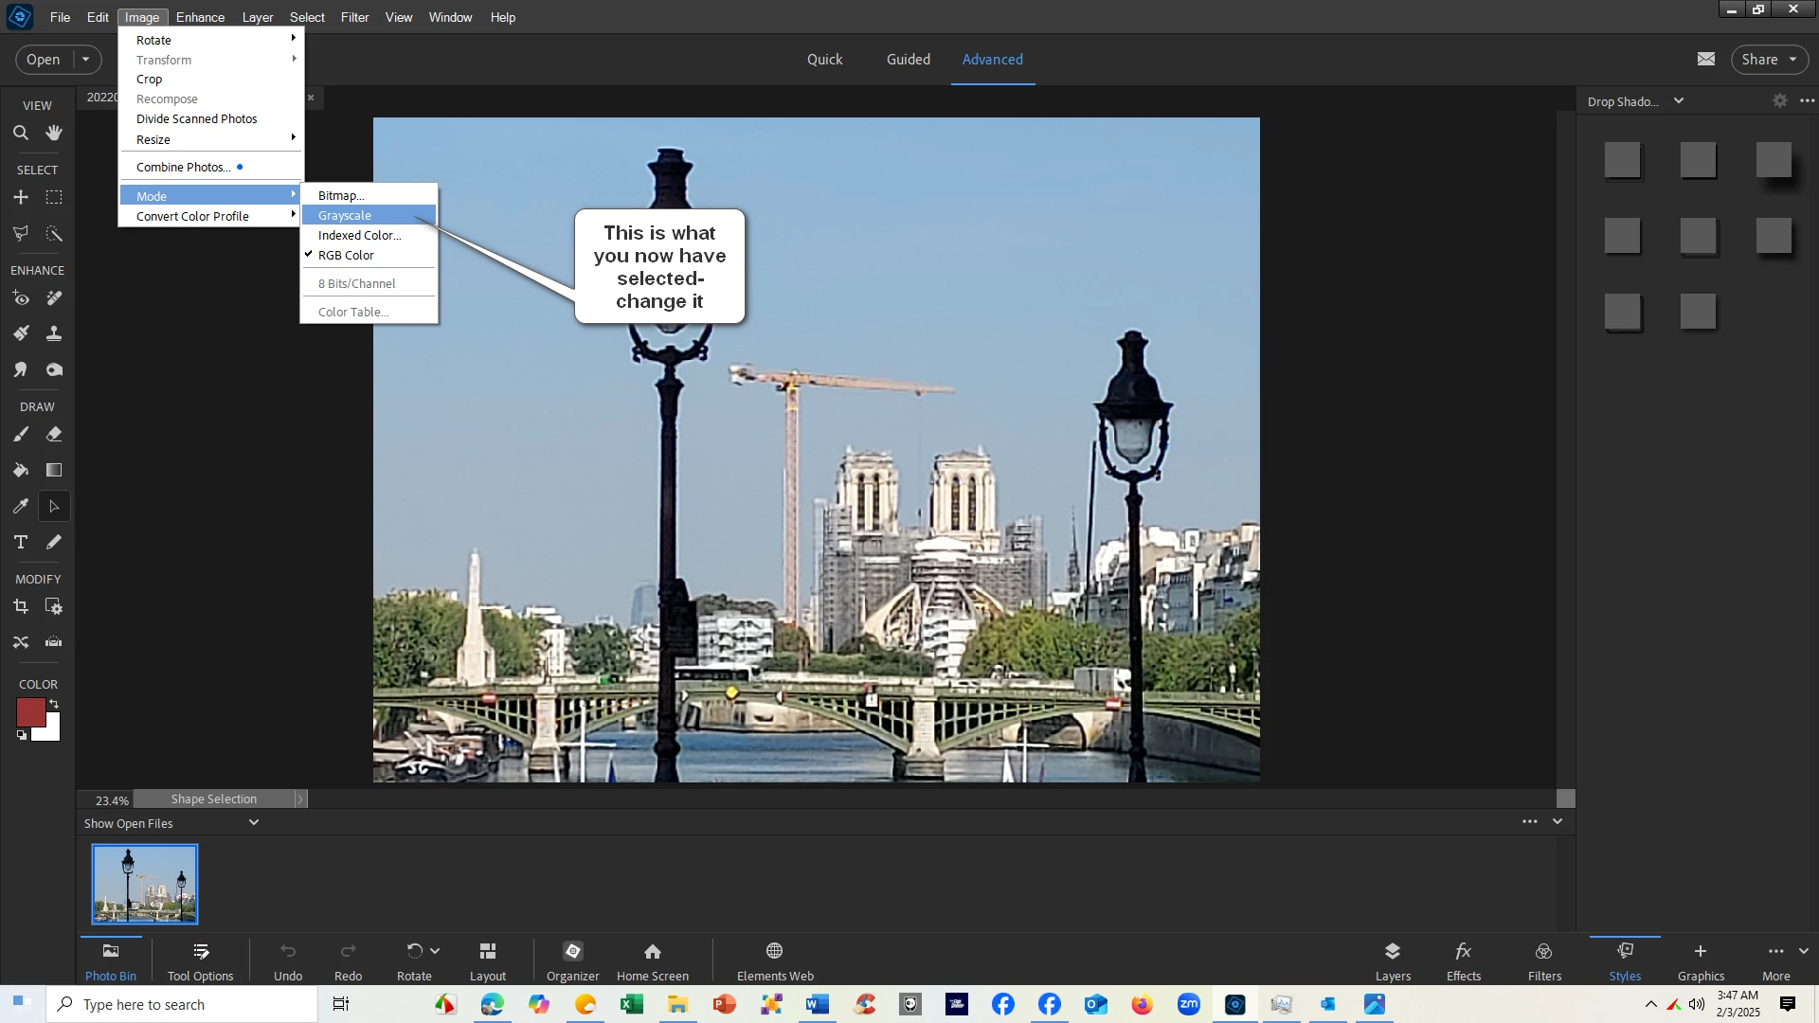The image size is (1819, 1023).
Task: Select the Hand tool
Action: point(54,134)
